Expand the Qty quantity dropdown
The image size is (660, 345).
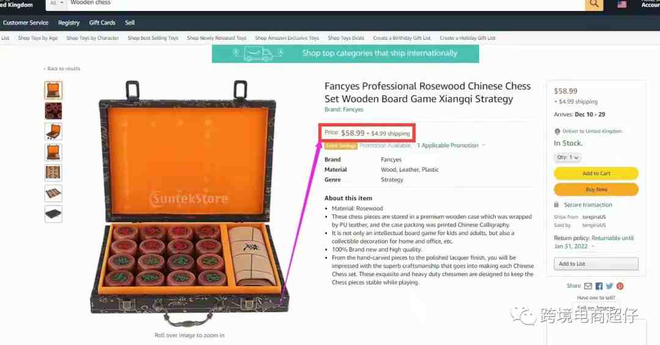tap(567, 158)
